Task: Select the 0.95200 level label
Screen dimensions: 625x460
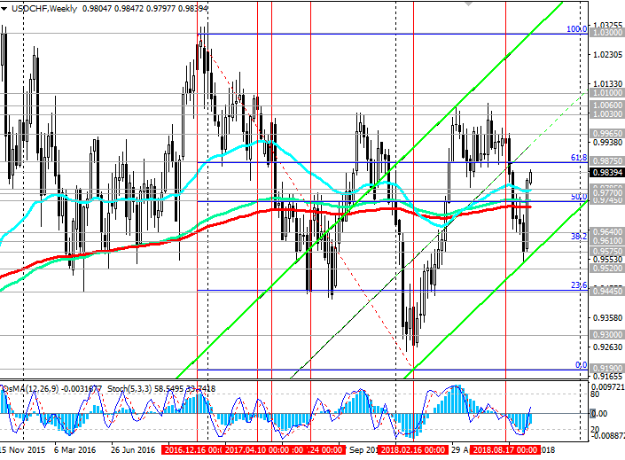Action: click(x=606, y=269)
